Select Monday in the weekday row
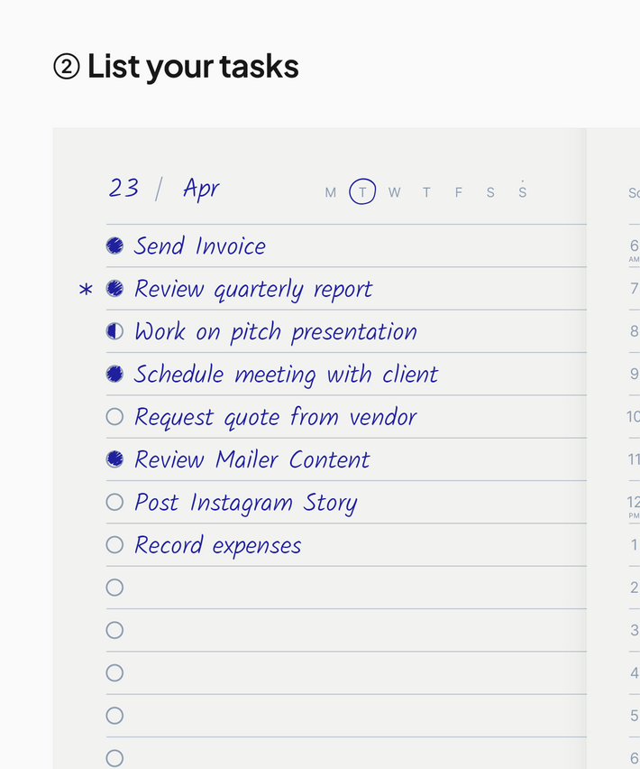This screenshot has width=640, height=769. 331,192
